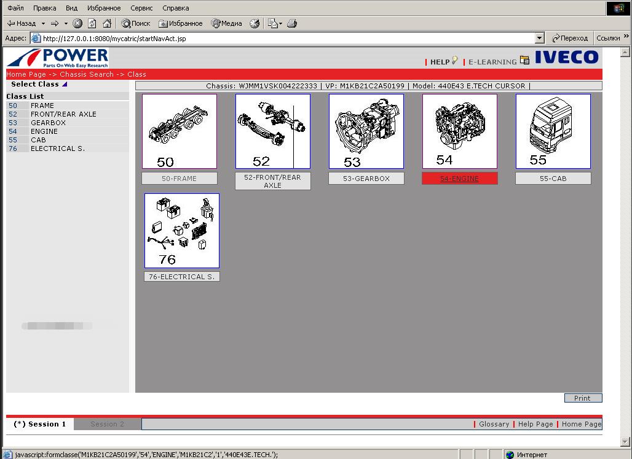The image size is (632, 459).
Task: Click the 50-FRAME button
Action: 180,178
